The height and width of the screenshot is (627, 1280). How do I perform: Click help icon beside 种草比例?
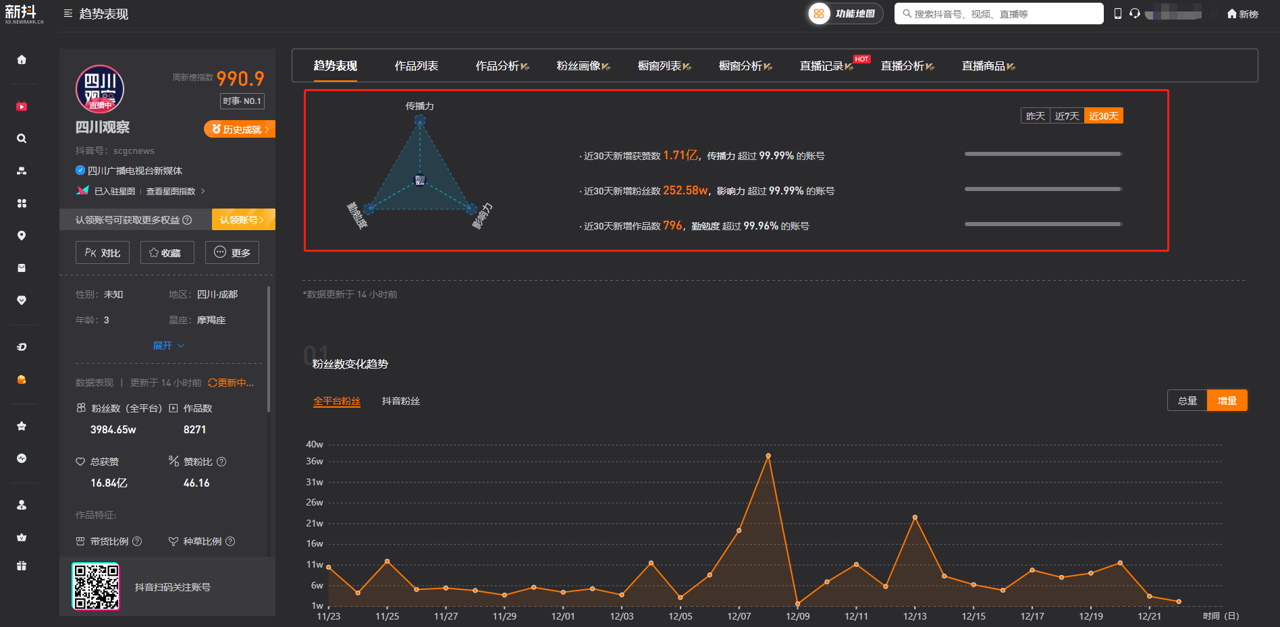point(230,541)
